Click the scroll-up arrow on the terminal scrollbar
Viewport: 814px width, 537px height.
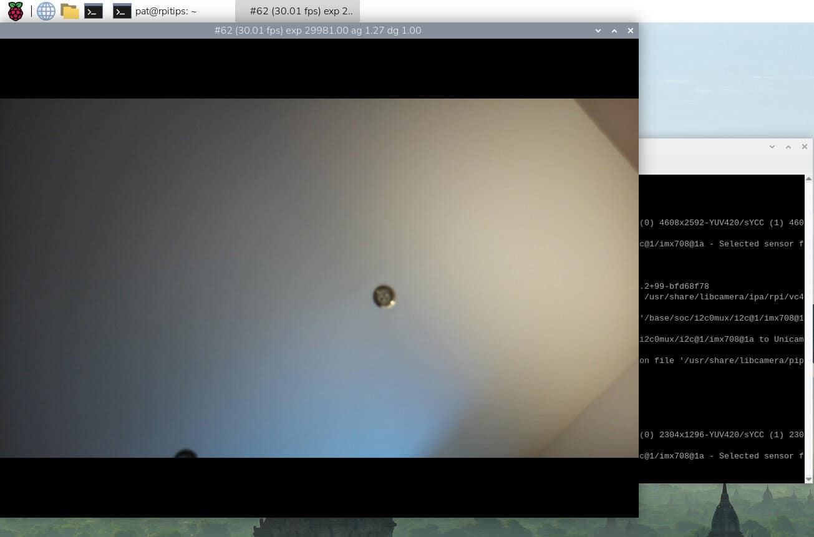(809, 178)
